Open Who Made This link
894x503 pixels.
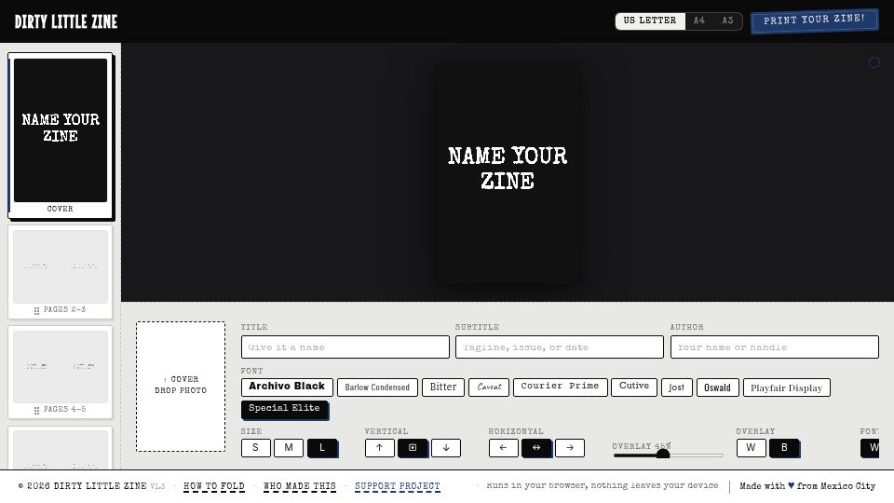299,486
